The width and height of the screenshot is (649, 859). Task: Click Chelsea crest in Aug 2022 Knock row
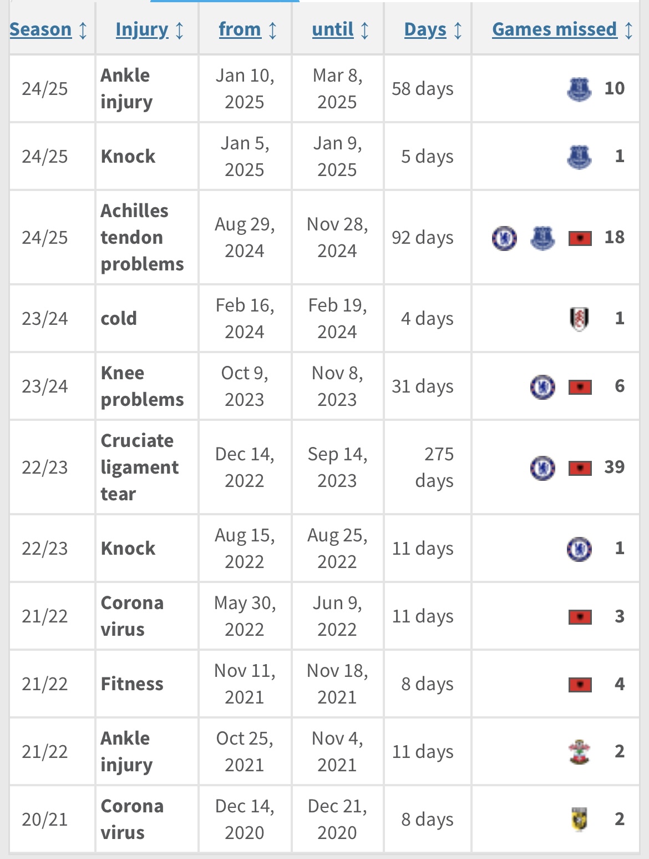pyautogui.click(x=579, y=549)
